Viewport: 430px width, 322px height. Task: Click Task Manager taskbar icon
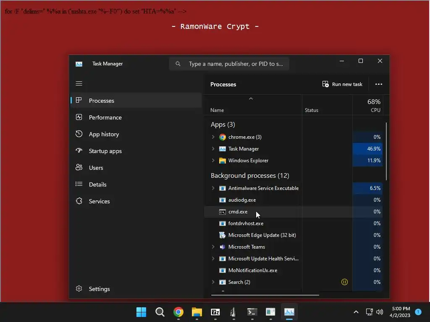(x=289, y=312)
